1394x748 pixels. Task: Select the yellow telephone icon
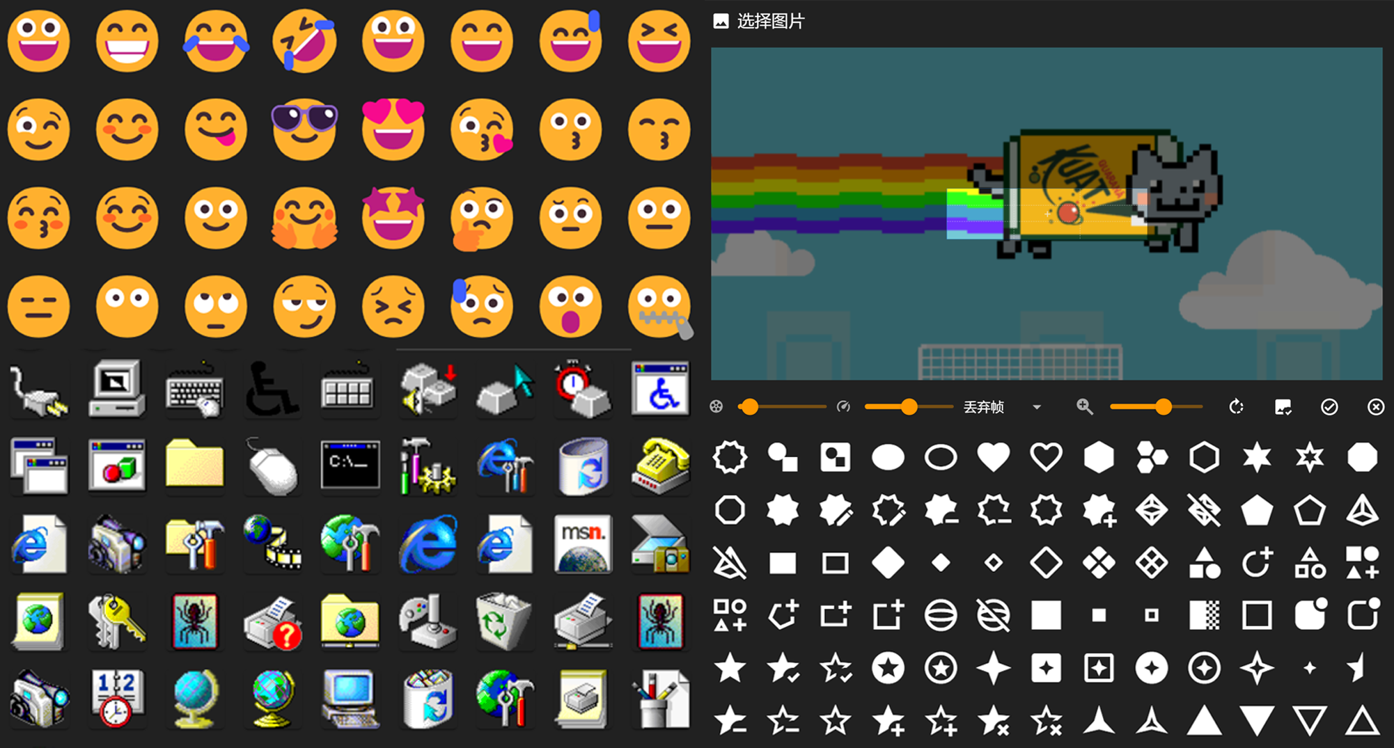point(660,465)
